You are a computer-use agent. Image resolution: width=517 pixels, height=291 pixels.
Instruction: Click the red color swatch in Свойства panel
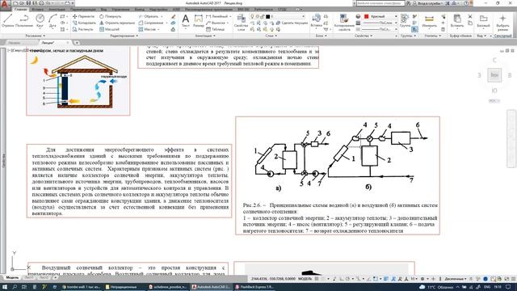pyautogui.click(x=366, y=16)
